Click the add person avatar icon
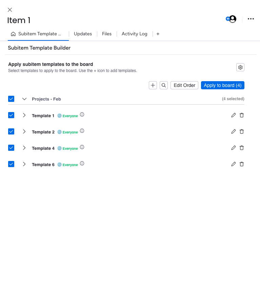This screenshot has width=260, height=306. click(231, 19)
